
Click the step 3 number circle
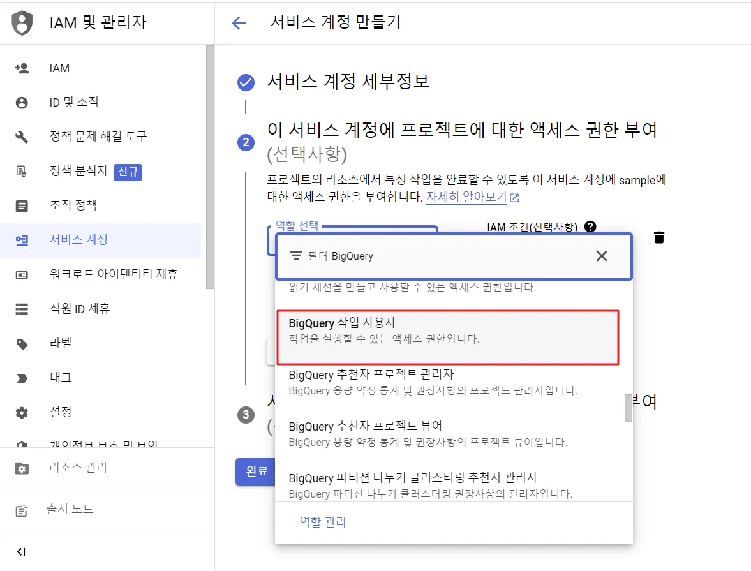[x=246, y=414]
